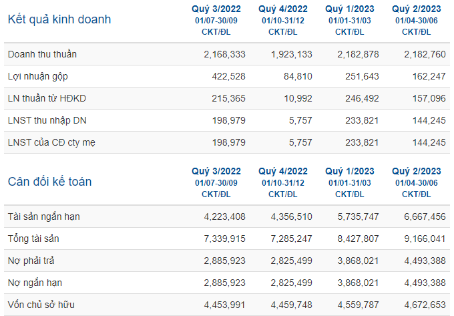Click the LNST thu nhập DN row label

click(47, 120)
